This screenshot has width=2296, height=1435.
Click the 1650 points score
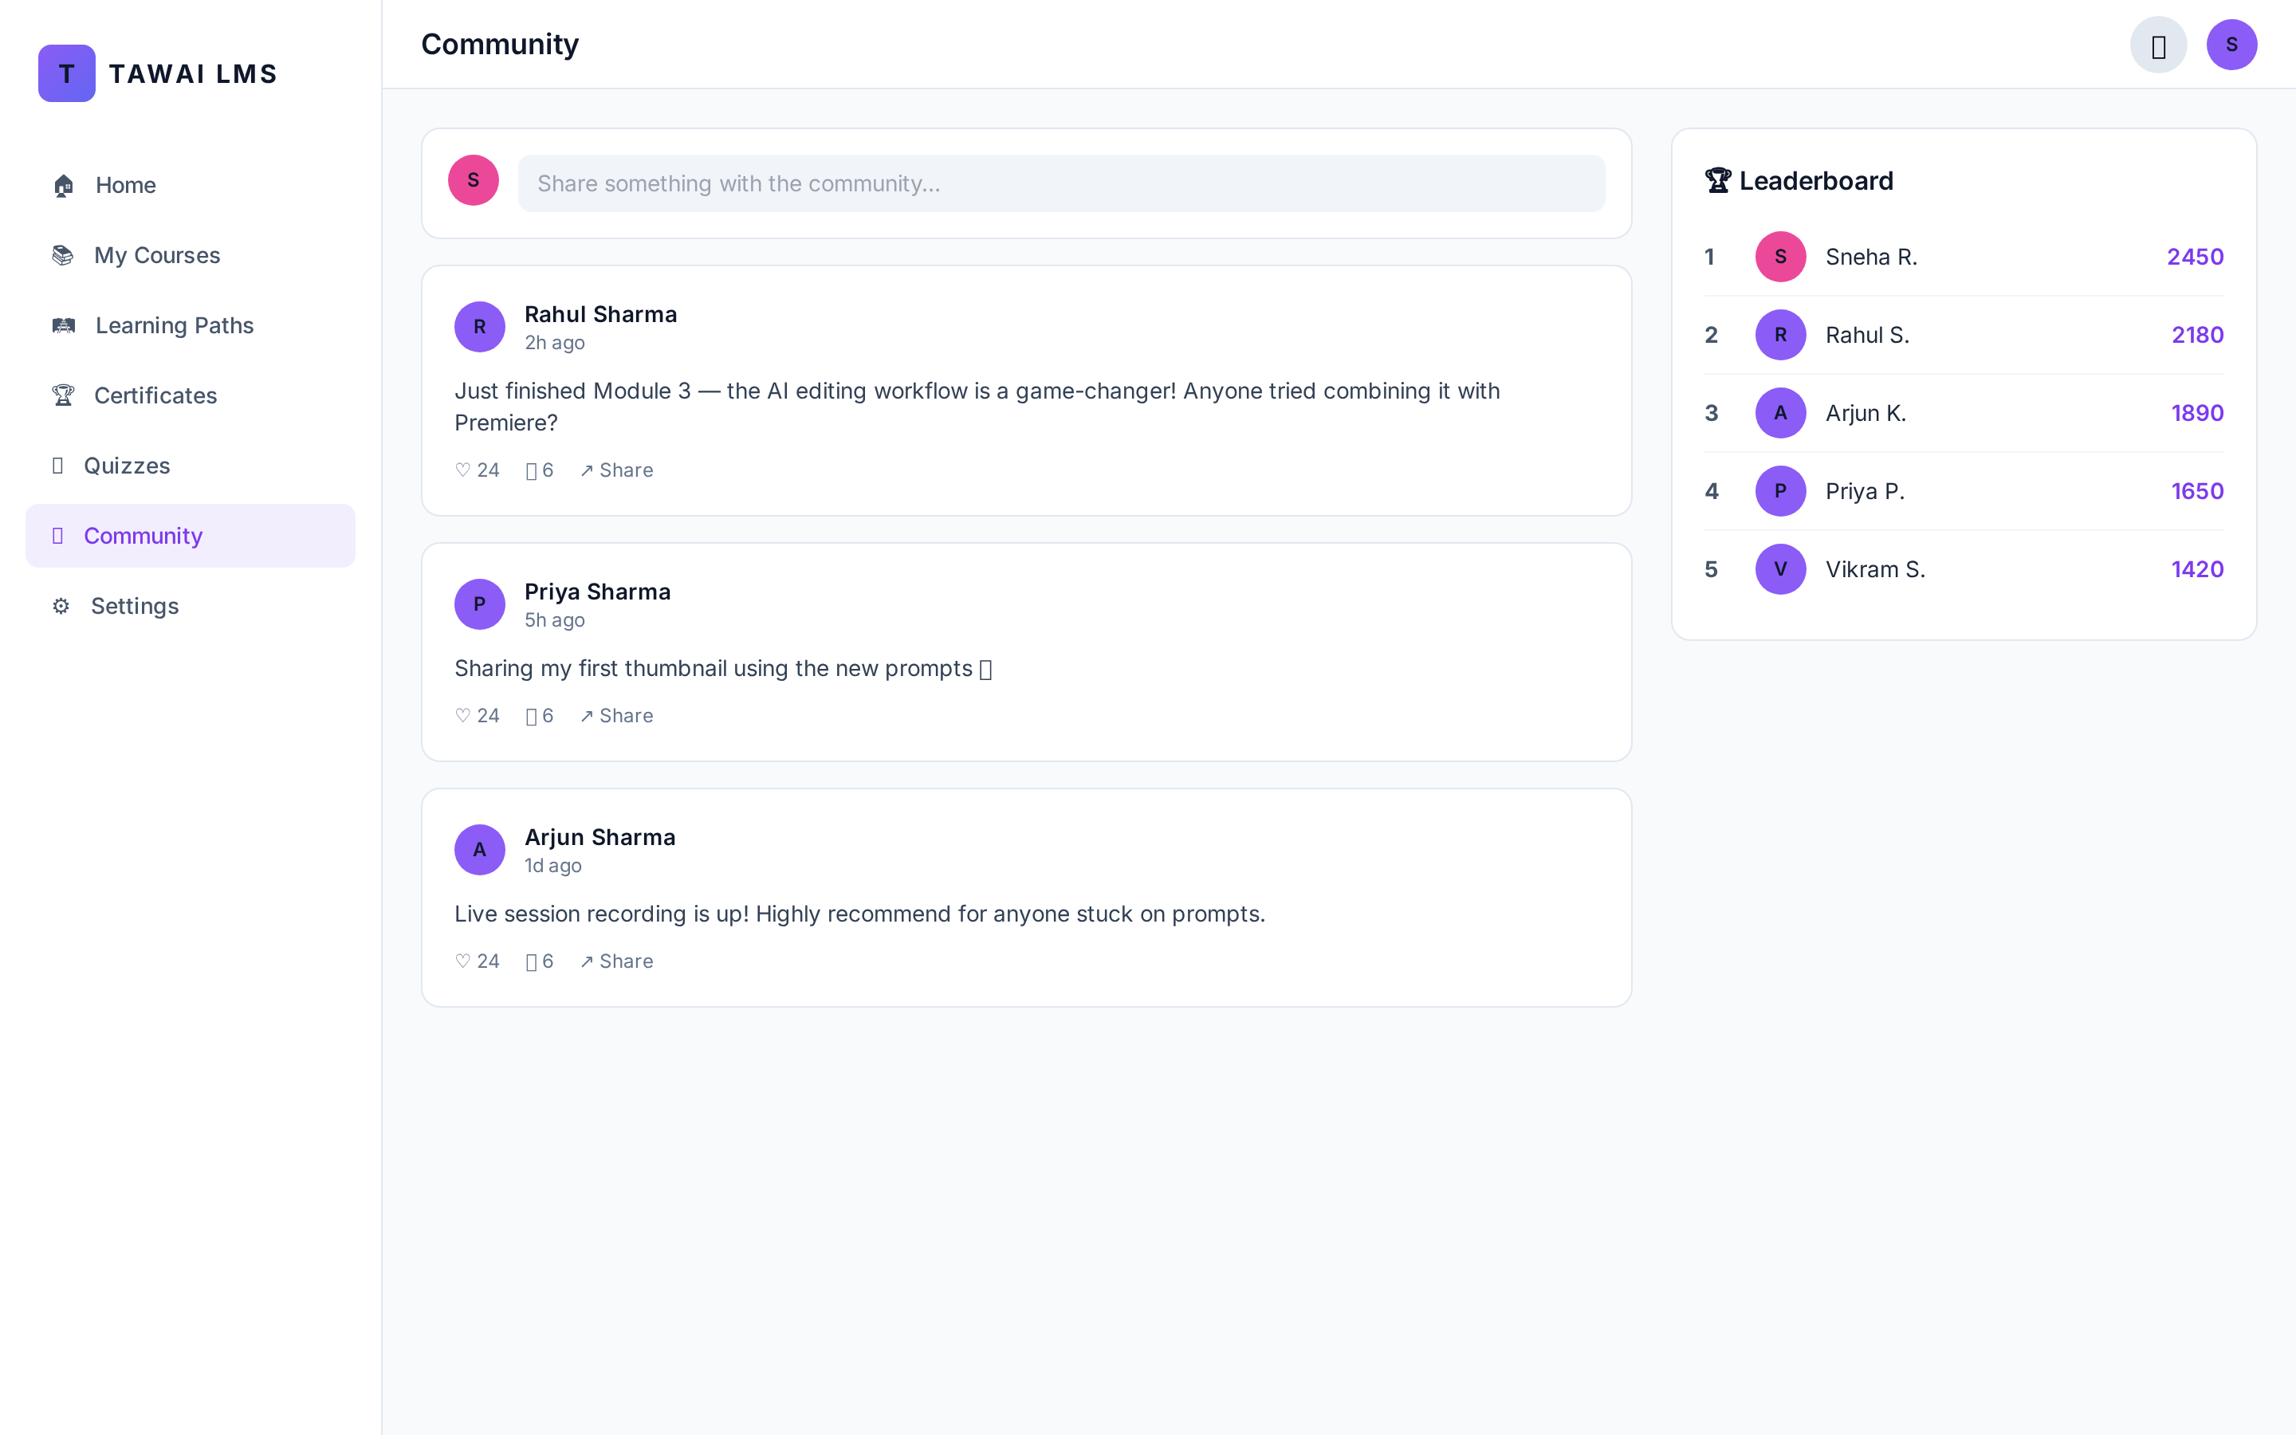point(2197,490)
